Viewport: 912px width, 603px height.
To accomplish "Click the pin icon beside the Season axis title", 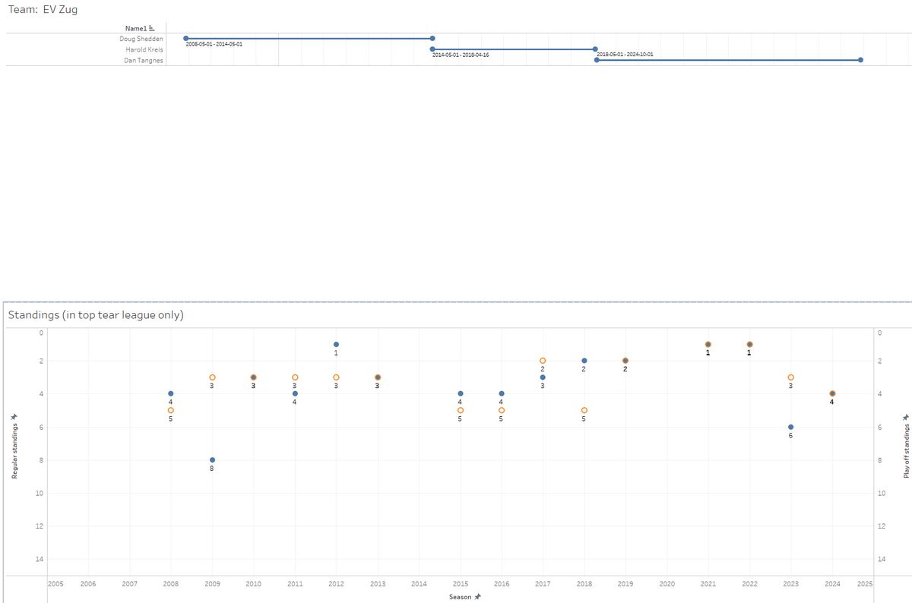I will [x=478, y=597].
